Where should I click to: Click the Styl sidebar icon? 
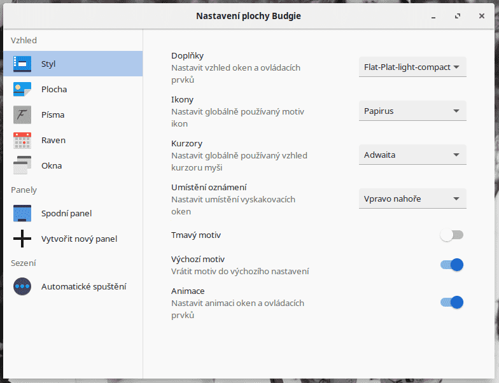pyautogui.click(x=22, y=64)
